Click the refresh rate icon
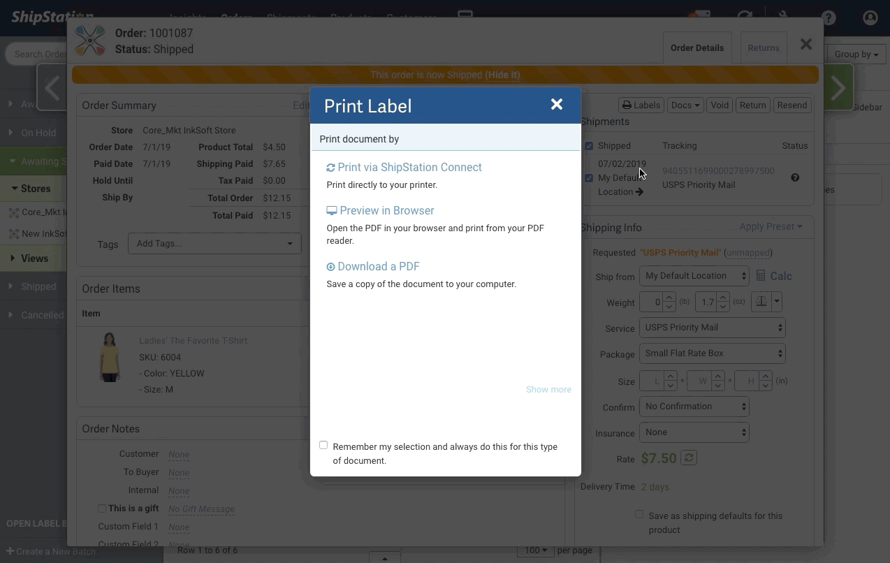The image size is (890, 563). pyautogui.click(x=689, y=458)
